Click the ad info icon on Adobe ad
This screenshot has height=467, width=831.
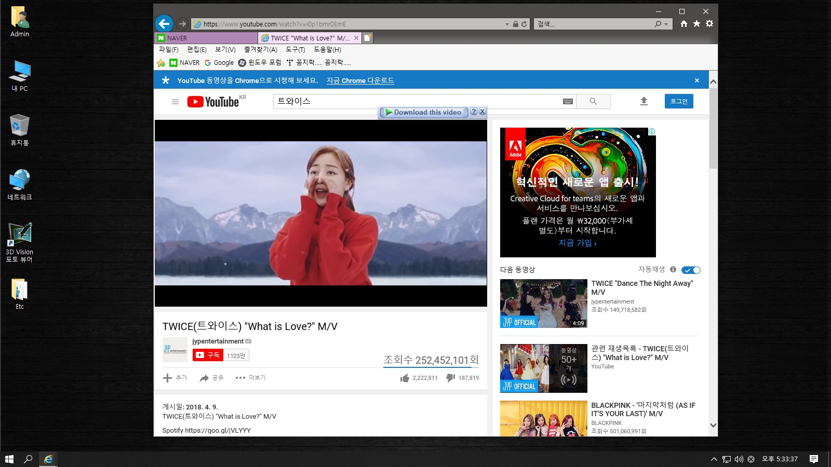pos(652,132)
